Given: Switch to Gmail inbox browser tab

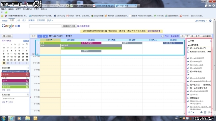Looking at the screenshot, I should pyautogui.click(x=104, y=6).
